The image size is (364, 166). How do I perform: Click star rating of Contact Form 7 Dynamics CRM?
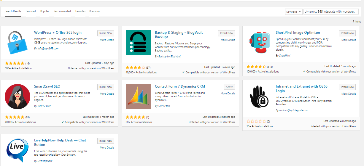click(136, 117)
